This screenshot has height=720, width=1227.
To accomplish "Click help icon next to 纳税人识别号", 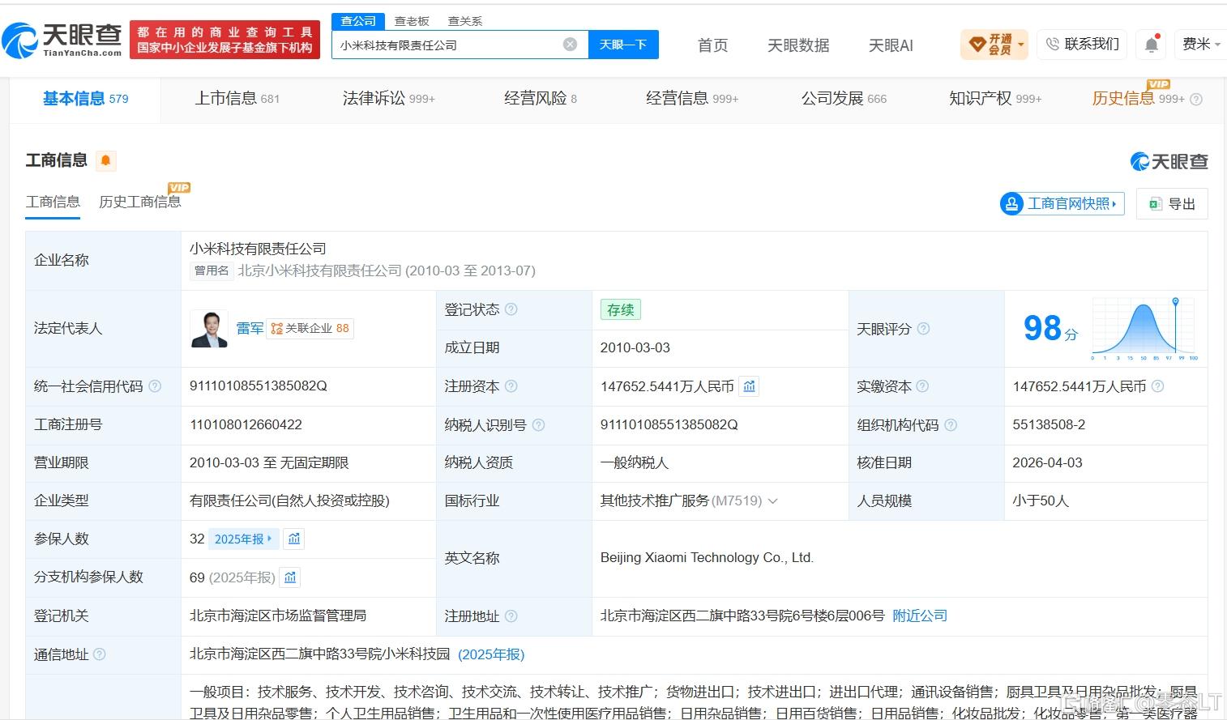I will (x=539, y=424).
